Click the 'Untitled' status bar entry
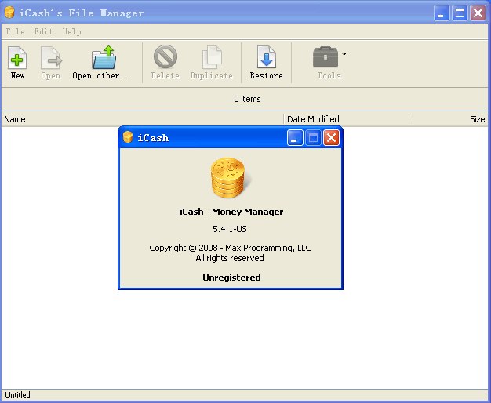 (x=17, y=395)
